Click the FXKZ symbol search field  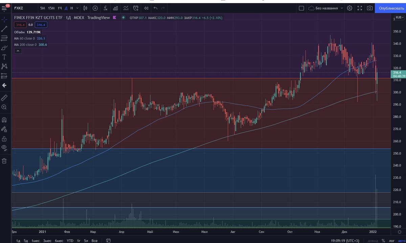coord(19,8)
